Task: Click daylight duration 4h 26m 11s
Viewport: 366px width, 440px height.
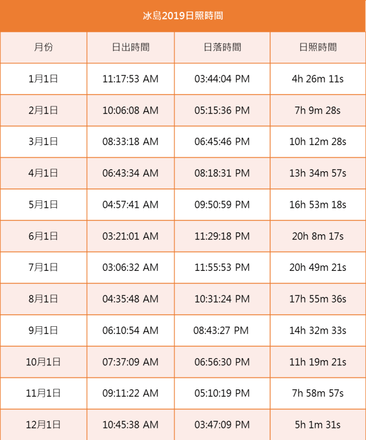Action: [x=318, y=79]
